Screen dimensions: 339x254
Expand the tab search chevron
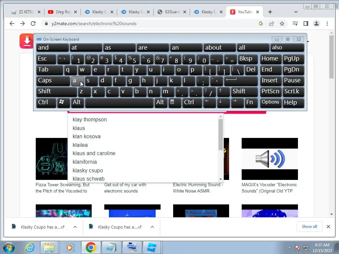(296, 12)
